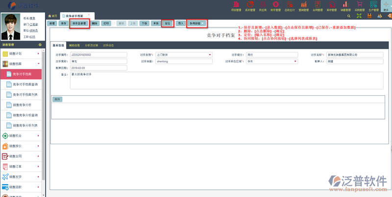This screenshot has width=392, height=197.
Task: Open 供应商 module icon
Action: (263, 4)
